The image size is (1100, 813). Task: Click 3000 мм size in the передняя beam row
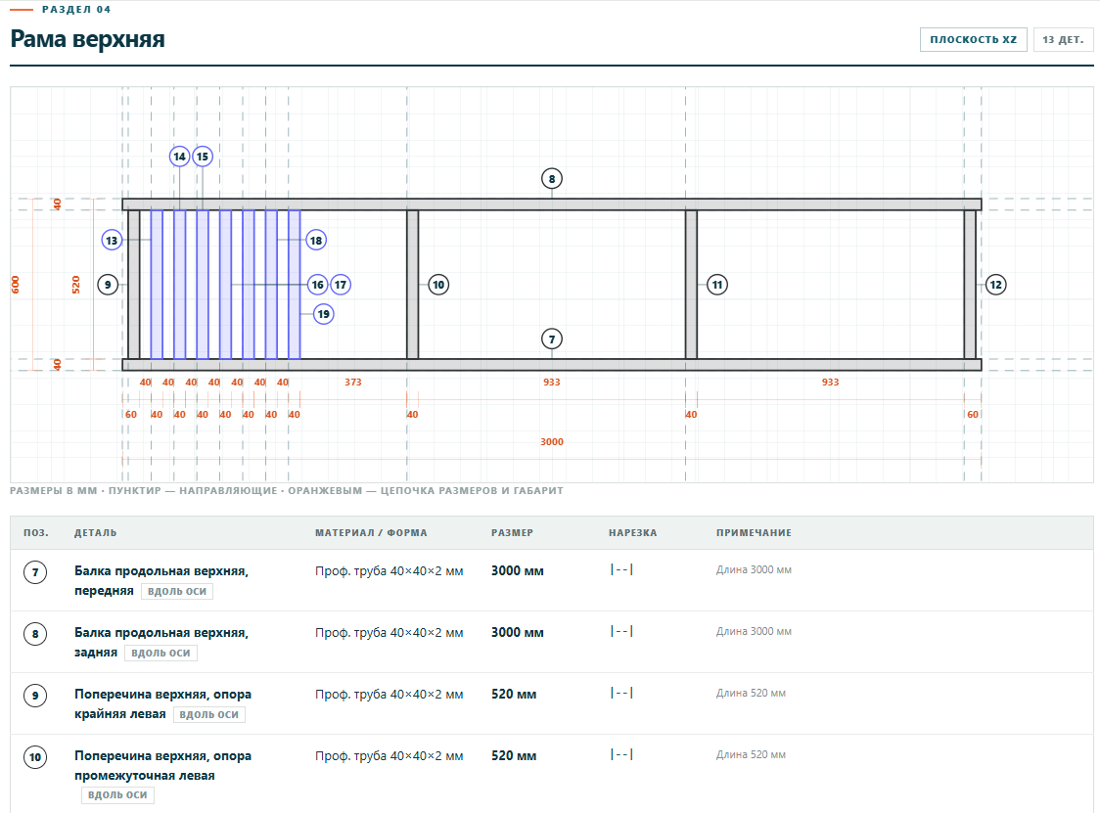[517, 571]
